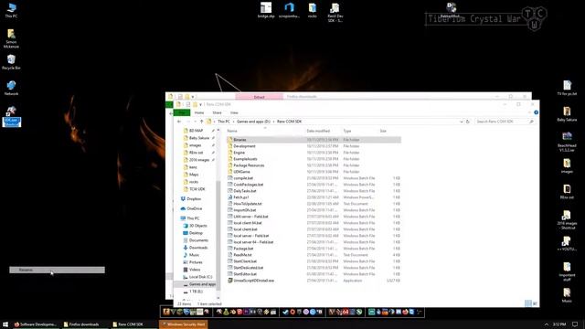Expand the address bar history dropdown
This screenshot has height=329, width=585.
point(461,122)
